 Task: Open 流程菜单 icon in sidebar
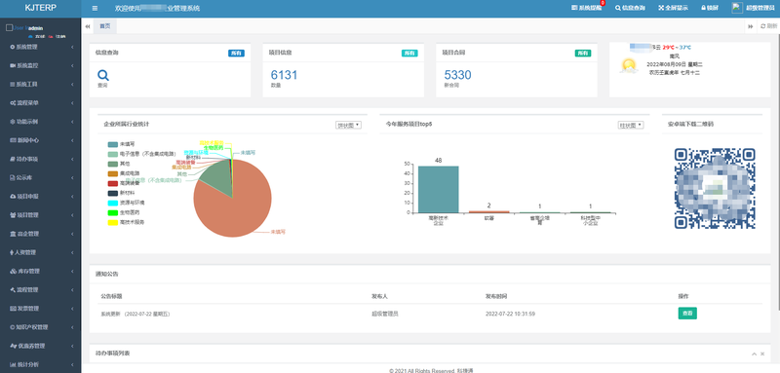(x=12, y=103)
